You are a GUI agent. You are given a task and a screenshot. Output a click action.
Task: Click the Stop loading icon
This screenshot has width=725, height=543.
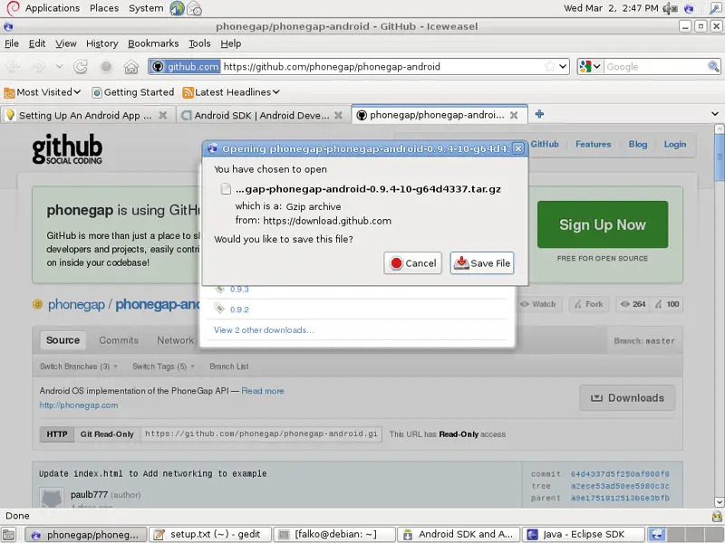coord(106,66)
